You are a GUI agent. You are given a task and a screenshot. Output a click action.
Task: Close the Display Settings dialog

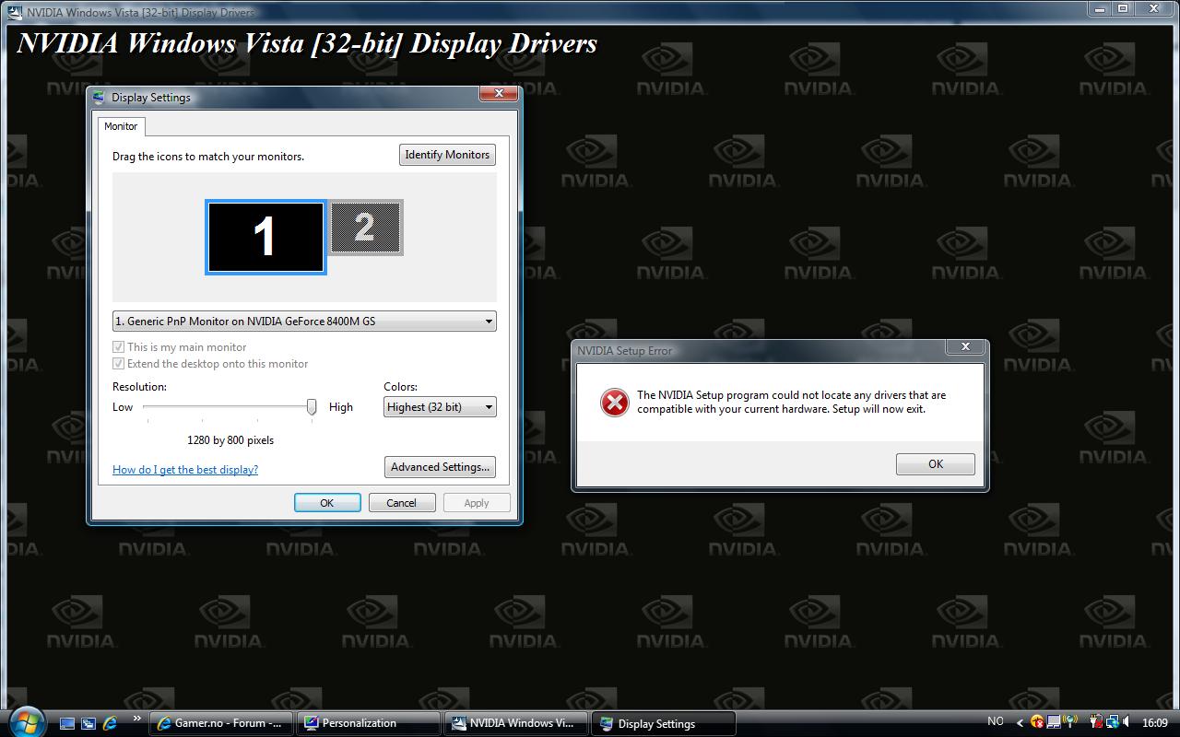[x=499, y=93]
